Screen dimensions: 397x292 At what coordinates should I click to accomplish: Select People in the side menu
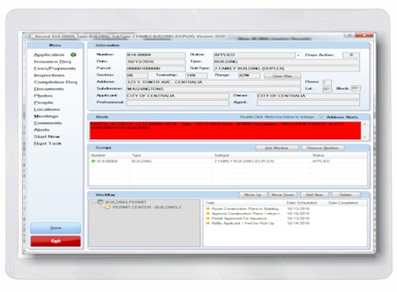(43, 102)
